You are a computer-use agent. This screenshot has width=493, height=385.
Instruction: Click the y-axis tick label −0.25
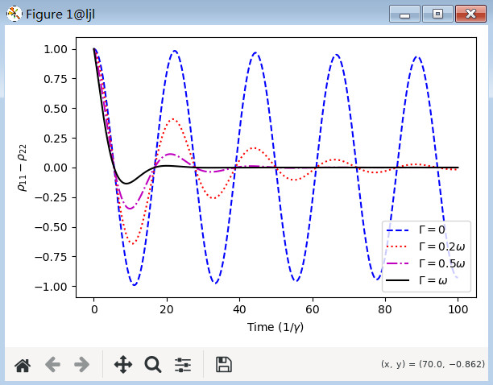pos(51,197)
